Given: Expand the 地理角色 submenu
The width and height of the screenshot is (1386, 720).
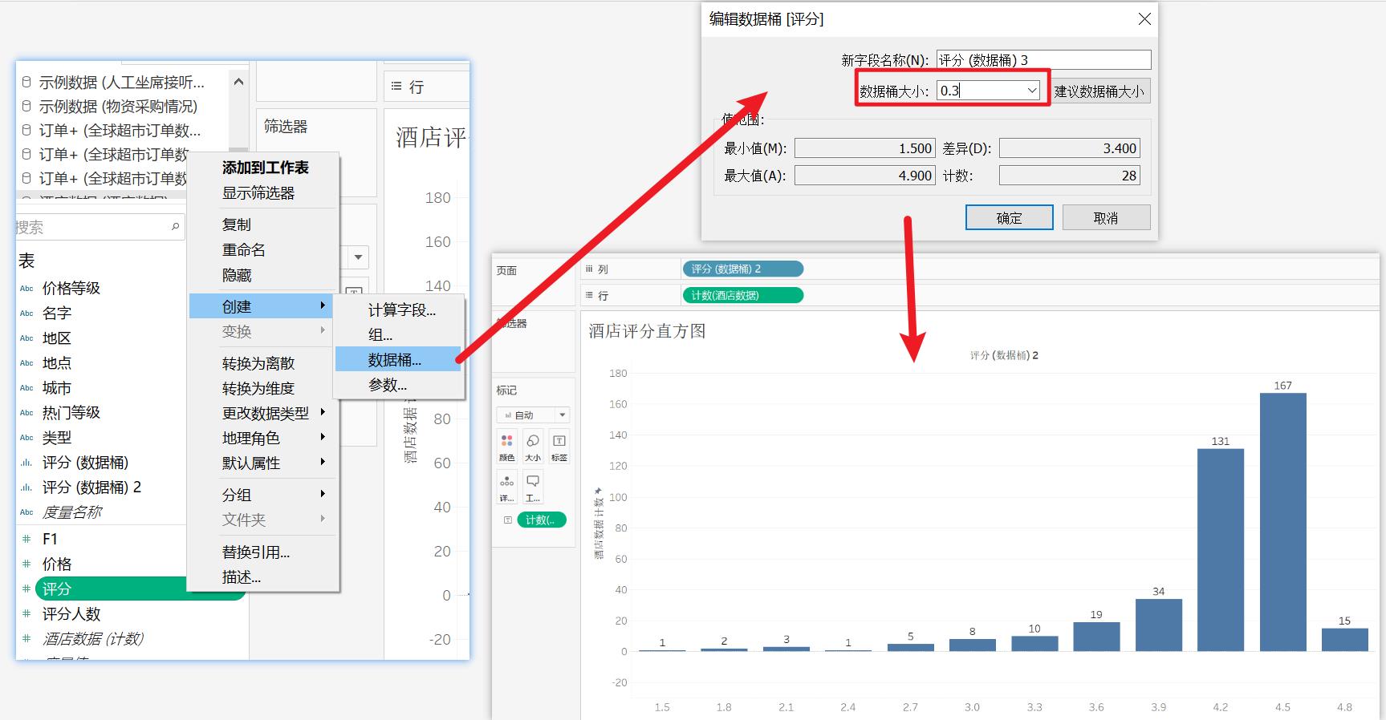Looking at the screenshot, I should click(323, 437).
